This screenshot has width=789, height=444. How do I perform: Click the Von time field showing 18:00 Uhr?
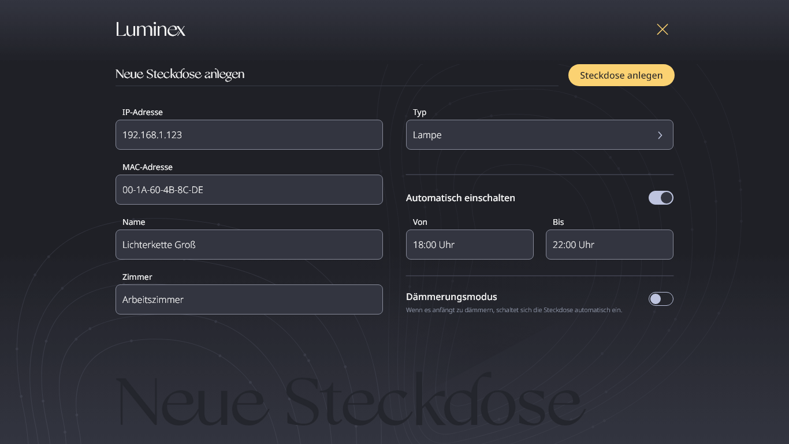470,245
